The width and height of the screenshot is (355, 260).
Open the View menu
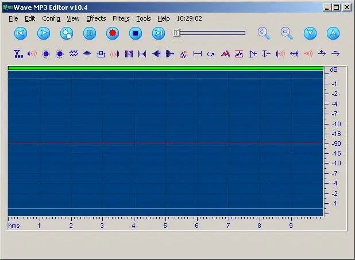73,18
